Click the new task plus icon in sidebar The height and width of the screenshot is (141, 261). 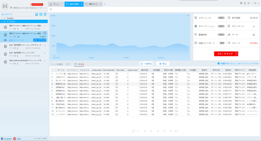[x=41, y=14]
